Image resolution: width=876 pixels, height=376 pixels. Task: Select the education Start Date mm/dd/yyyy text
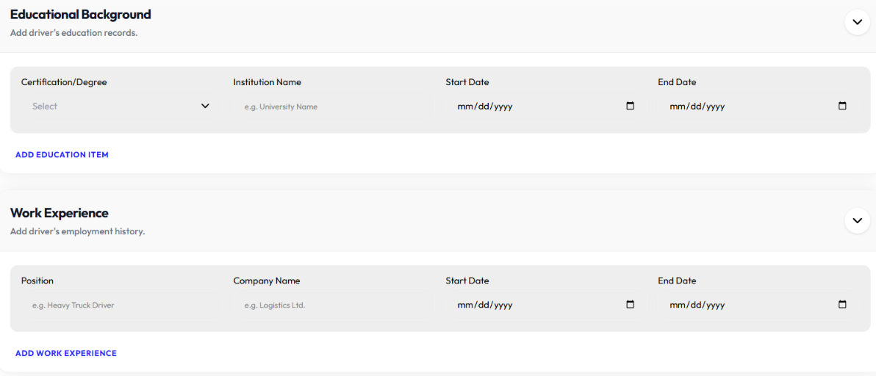pos(485,106)
